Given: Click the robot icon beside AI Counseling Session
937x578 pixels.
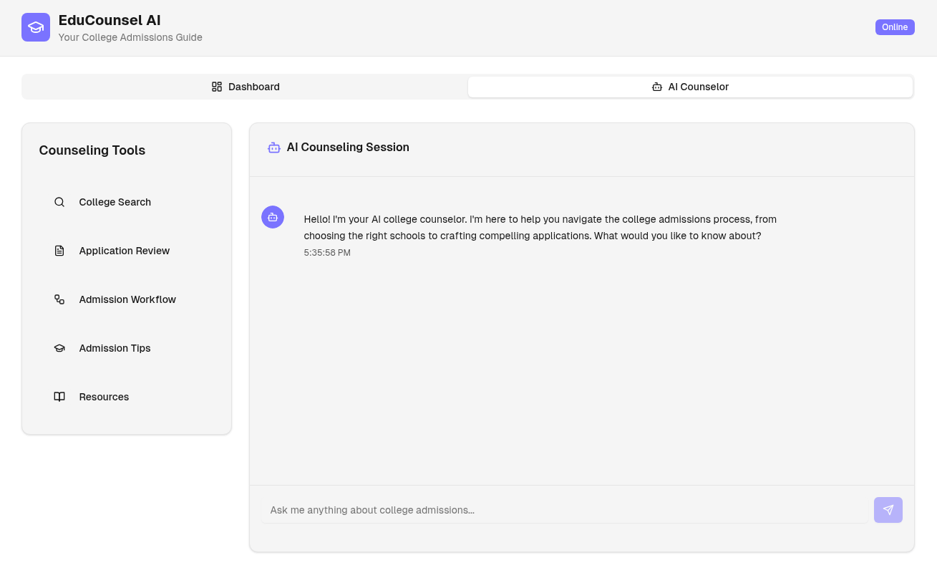Looking at the screenshot, I should pyautogui.click(x=274, y=147).
